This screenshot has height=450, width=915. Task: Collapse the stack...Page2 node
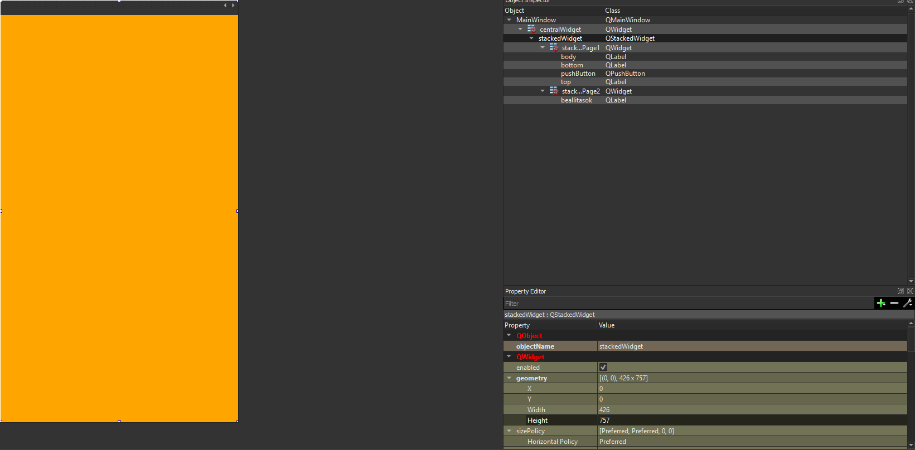(543, 91)
